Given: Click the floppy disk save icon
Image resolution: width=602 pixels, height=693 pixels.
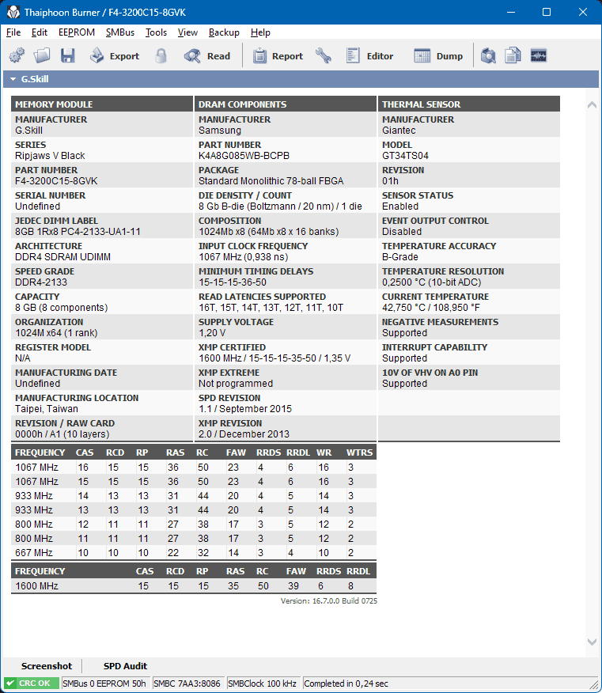Looking at the screenshot, I should [x=67, y=56].
